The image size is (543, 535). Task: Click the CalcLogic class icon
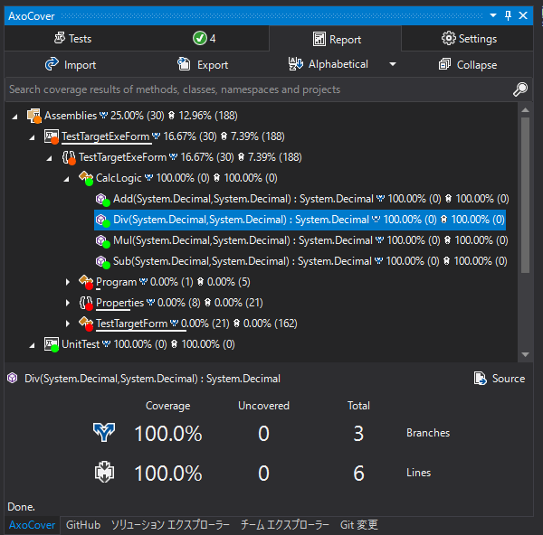pyautogui.click(x=86, y=178)
